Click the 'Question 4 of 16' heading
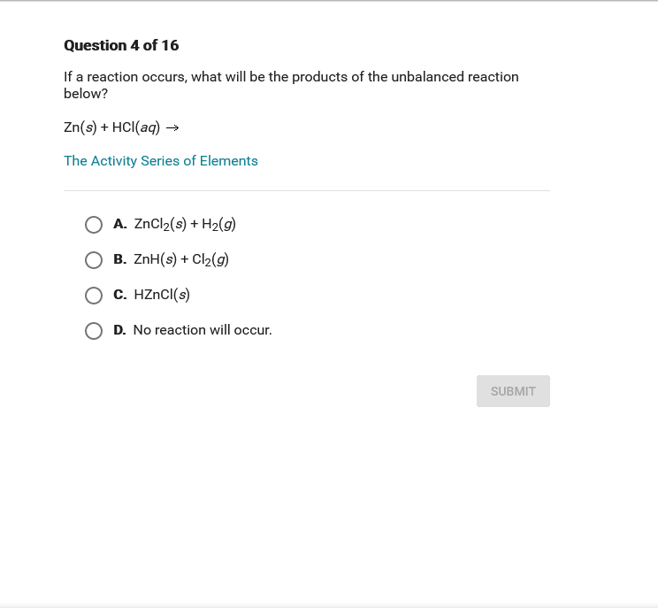Screen dimensions: 658x608 tap(121, 45)
